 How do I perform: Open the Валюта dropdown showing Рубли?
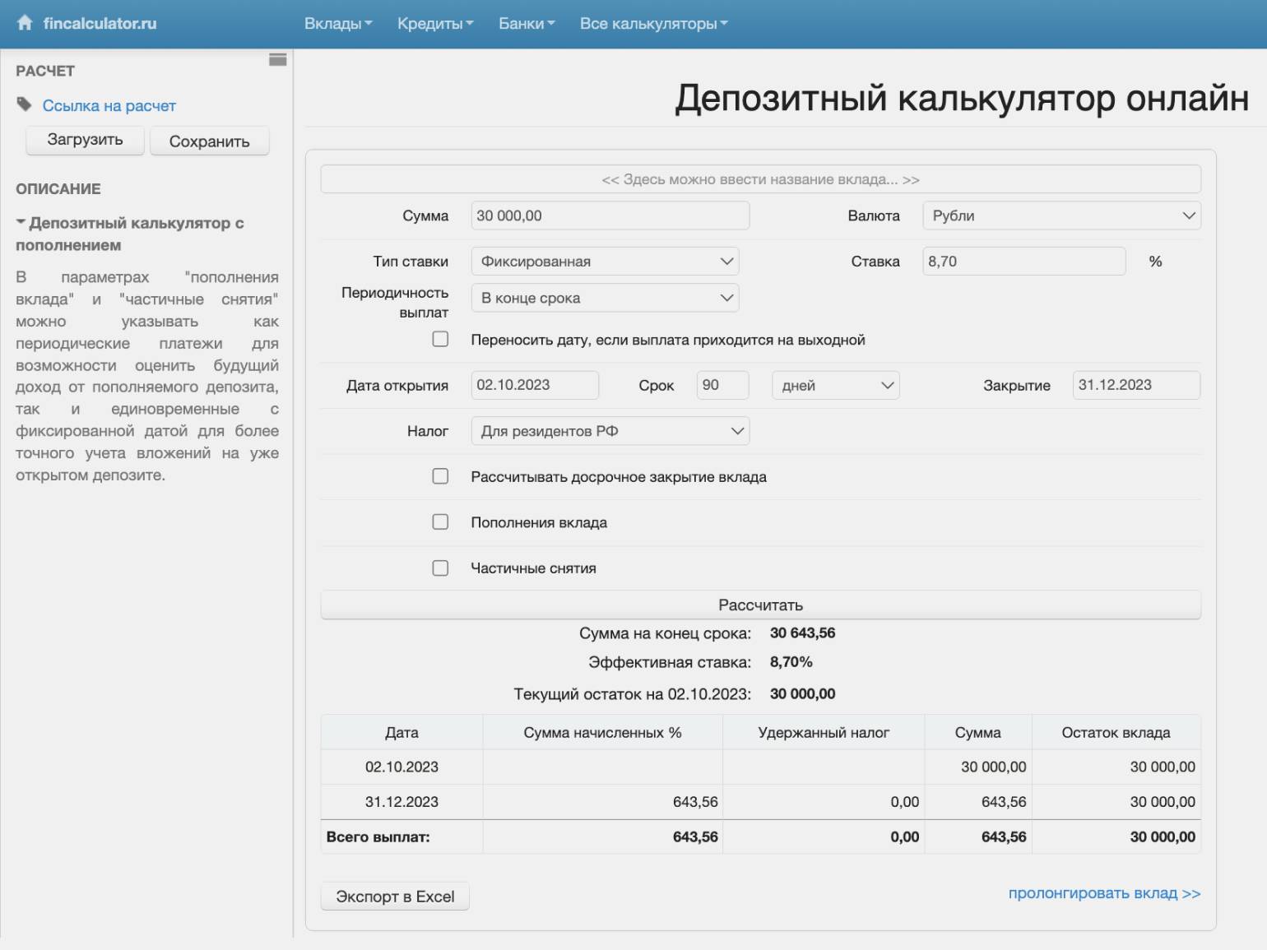[1060, 215]
